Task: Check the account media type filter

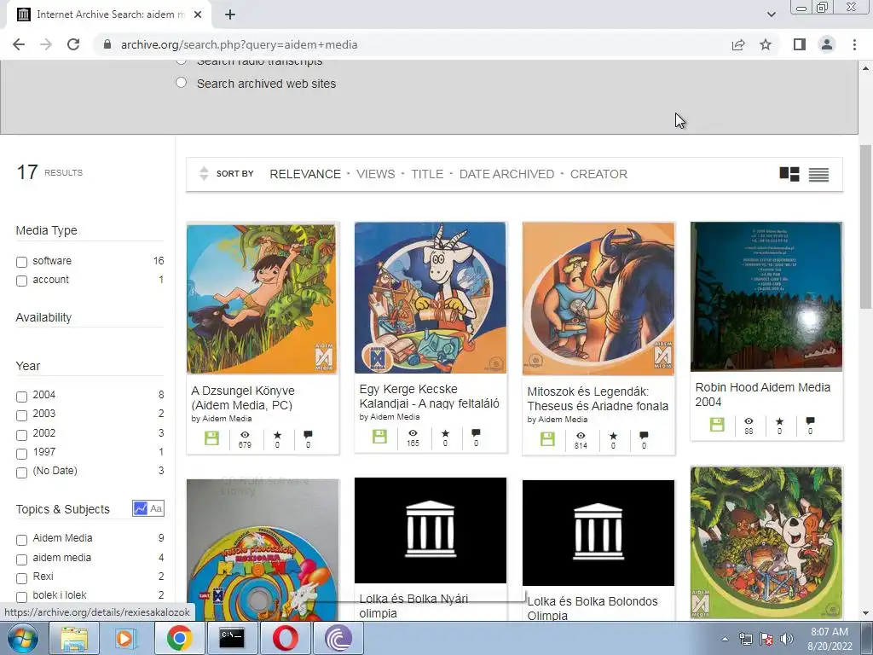Action: (21, 281)
